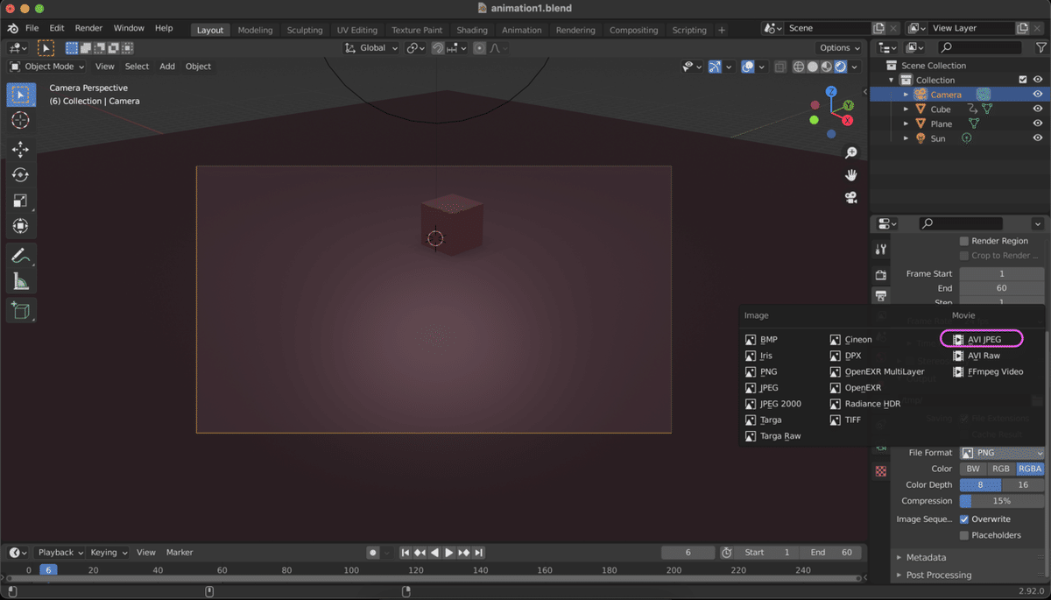Click the hand pan viewport gizmo

[x=850, y=175]
